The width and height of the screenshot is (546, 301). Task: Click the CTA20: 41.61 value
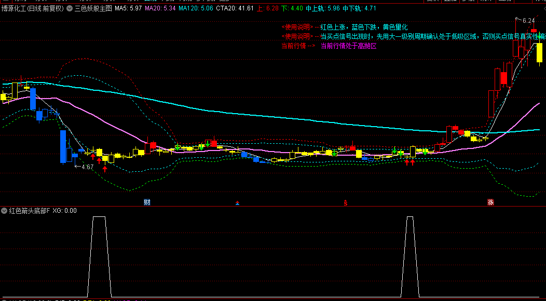(235, 8)
